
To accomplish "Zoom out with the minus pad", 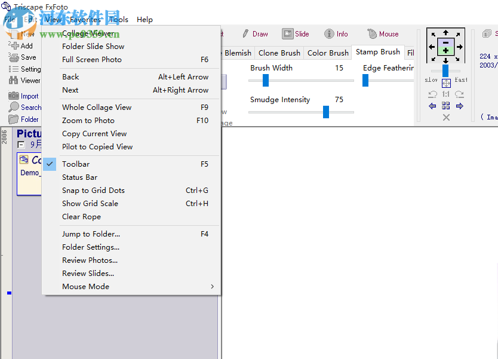I will point(445,42).
